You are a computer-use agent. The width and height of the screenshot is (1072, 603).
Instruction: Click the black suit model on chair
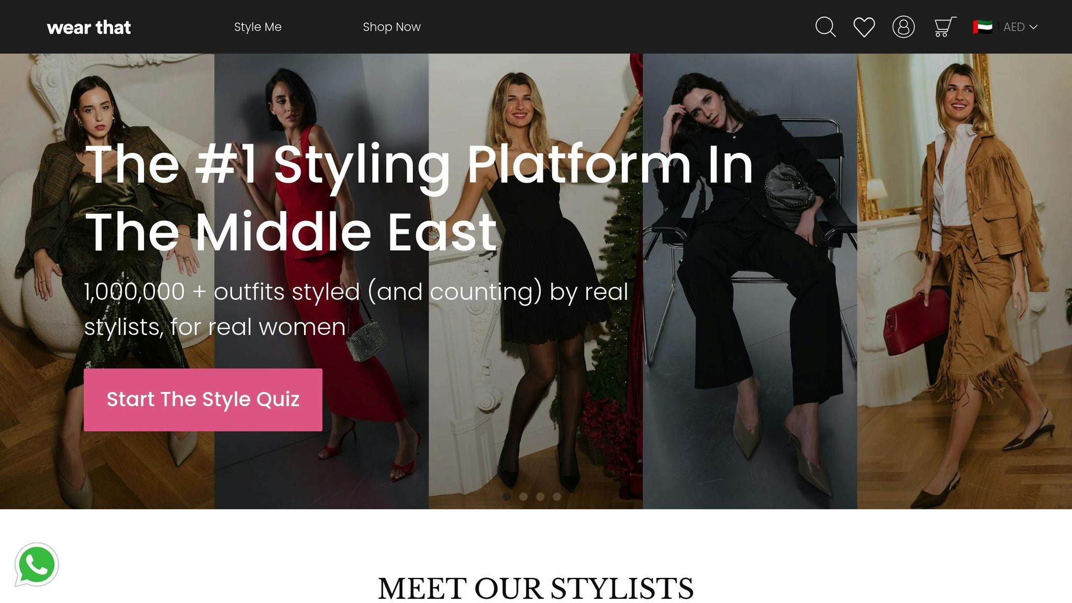[750, 281]
